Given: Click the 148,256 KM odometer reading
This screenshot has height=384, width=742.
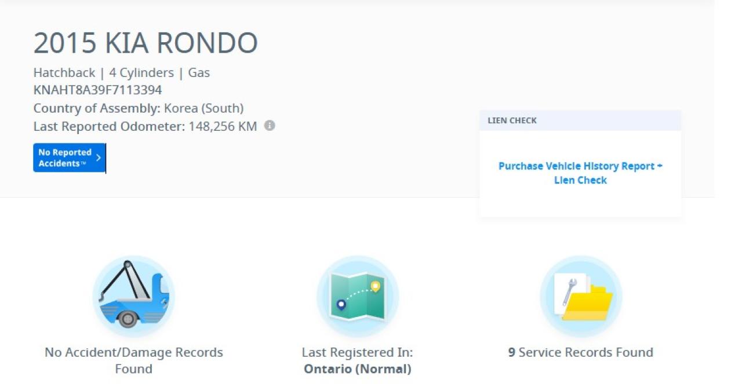Looking at the screenshot, I should click(x=223, y=126).
